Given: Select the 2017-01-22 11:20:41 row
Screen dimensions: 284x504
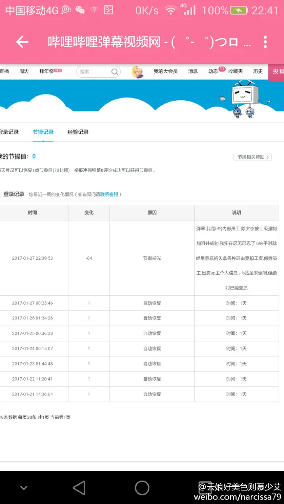Looking at the screenshot, I should [x=139, y=379].
